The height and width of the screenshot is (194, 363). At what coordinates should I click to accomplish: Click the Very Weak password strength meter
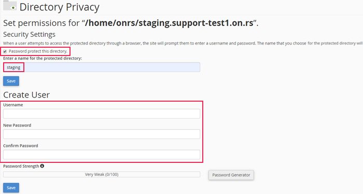pyautogui.click(x=102, y=175)
